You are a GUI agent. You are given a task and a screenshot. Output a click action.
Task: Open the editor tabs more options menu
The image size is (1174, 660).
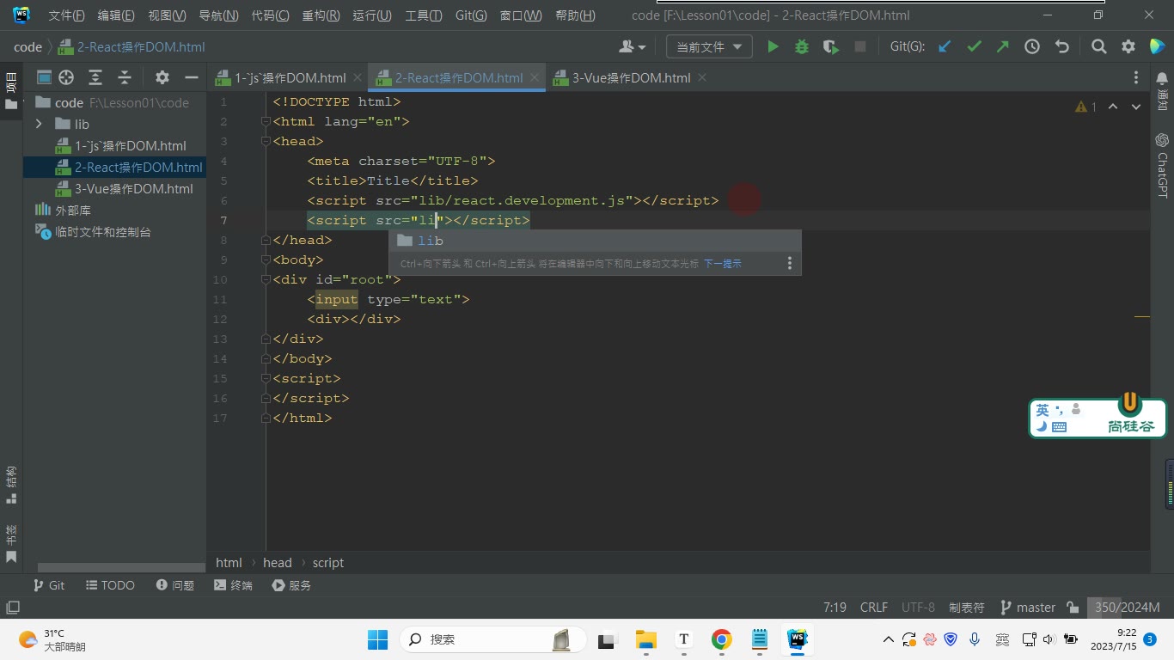pyautogui.click(x=1136, y=77)
